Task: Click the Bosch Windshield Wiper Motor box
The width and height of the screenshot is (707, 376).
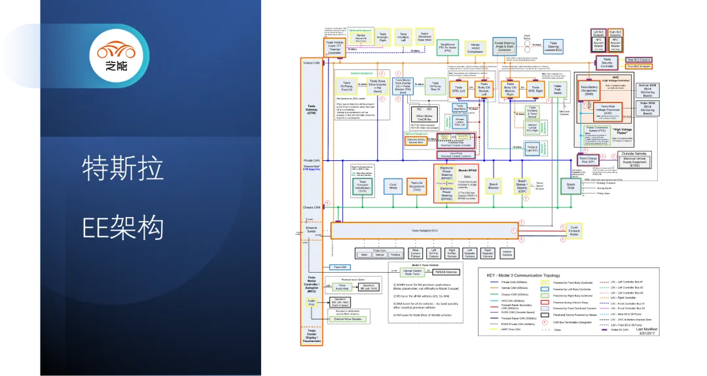Action: [x=424, y=36]
